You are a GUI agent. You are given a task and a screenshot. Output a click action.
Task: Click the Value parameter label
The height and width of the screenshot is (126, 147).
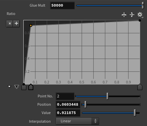pyautogui.click(x=46, y=113)
